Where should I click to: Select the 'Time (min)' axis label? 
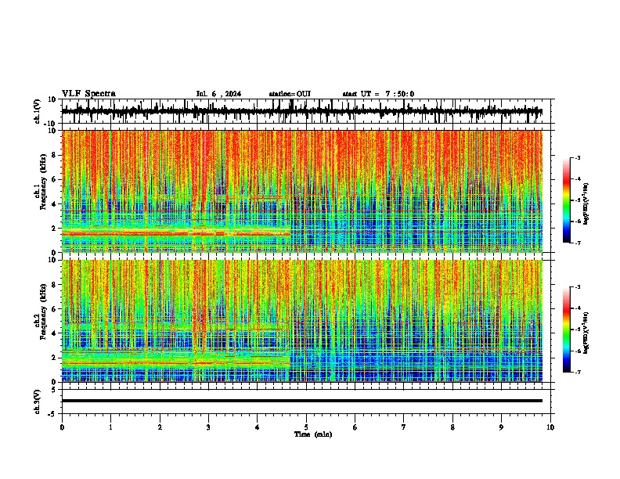313,434
